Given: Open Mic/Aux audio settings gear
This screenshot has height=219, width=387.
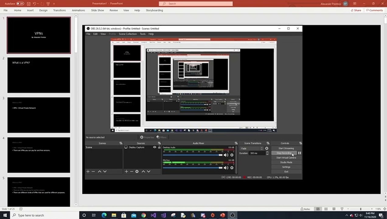Looking at the screenshot, I should pyautogui.click(x=232, y=168).
